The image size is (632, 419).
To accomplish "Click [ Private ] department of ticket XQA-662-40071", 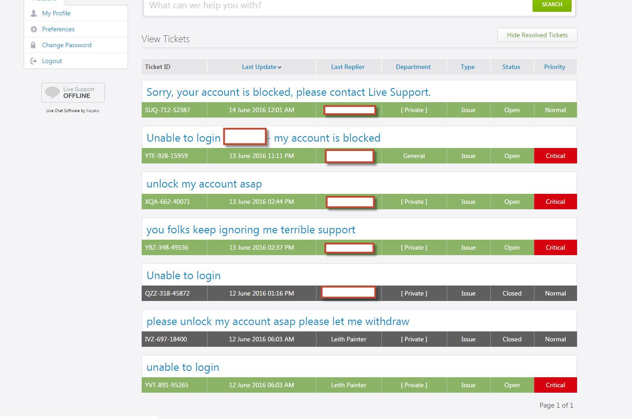I will coord(414,202).
